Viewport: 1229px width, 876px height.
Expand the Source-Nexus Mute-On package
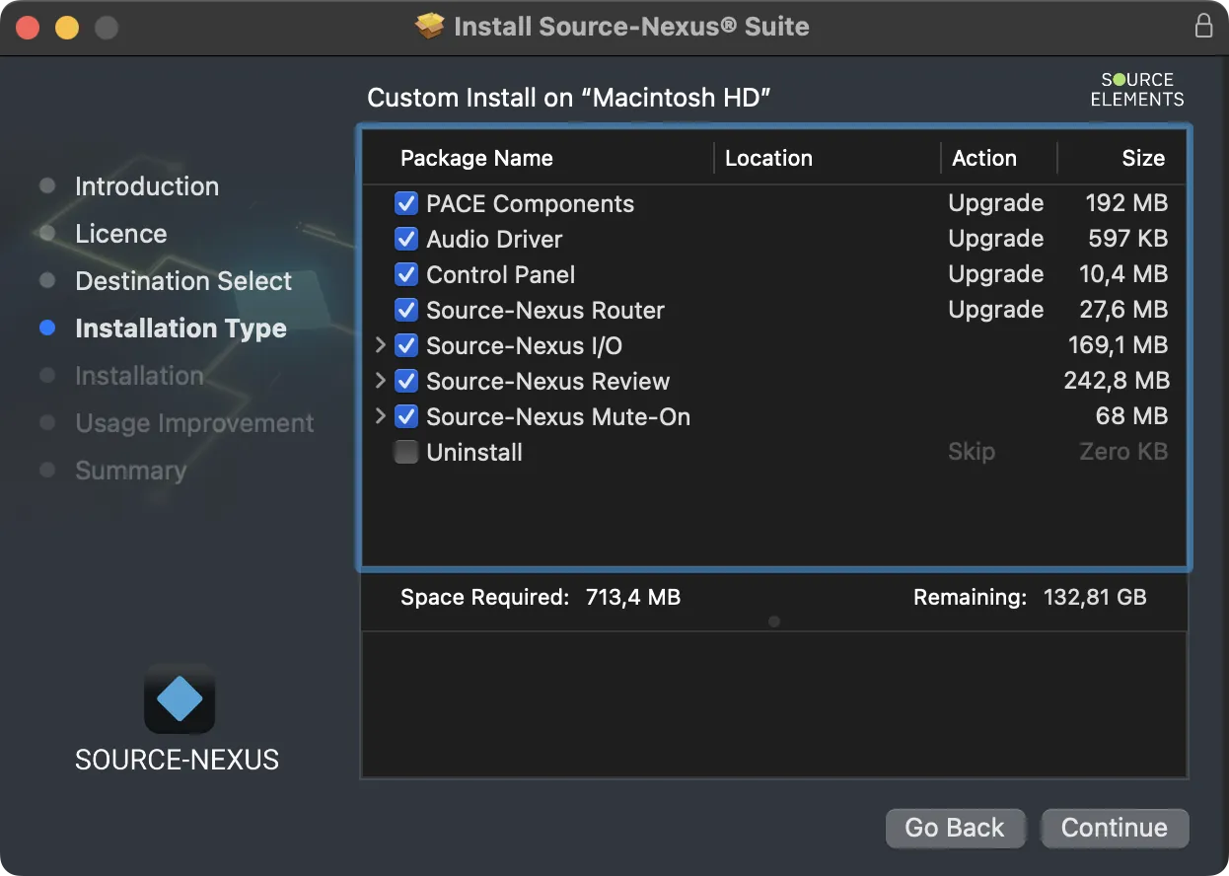381,416
